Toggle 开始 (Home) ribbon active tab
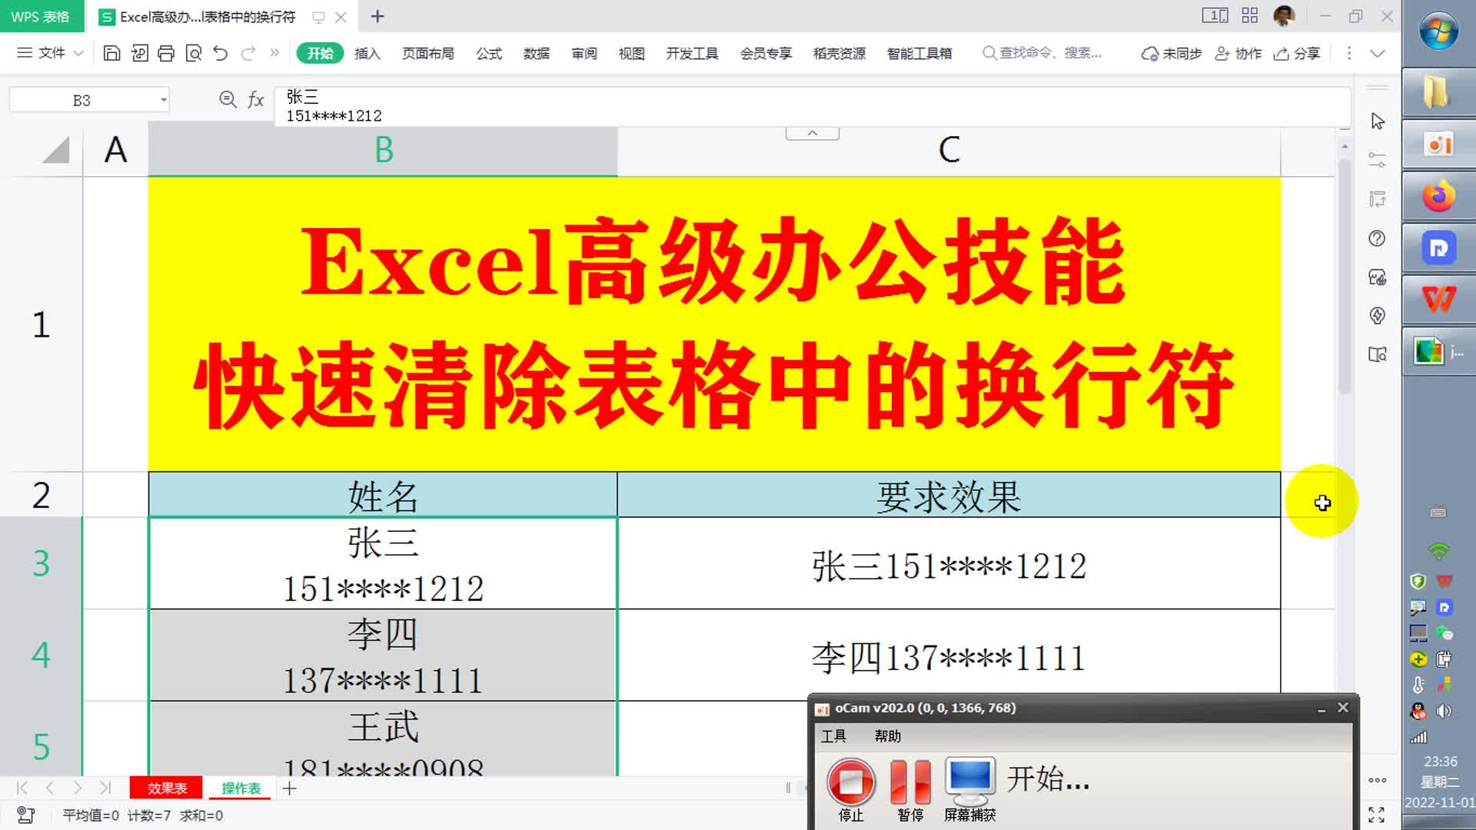This screenshot has width=1476, height=830. (318, 54)
